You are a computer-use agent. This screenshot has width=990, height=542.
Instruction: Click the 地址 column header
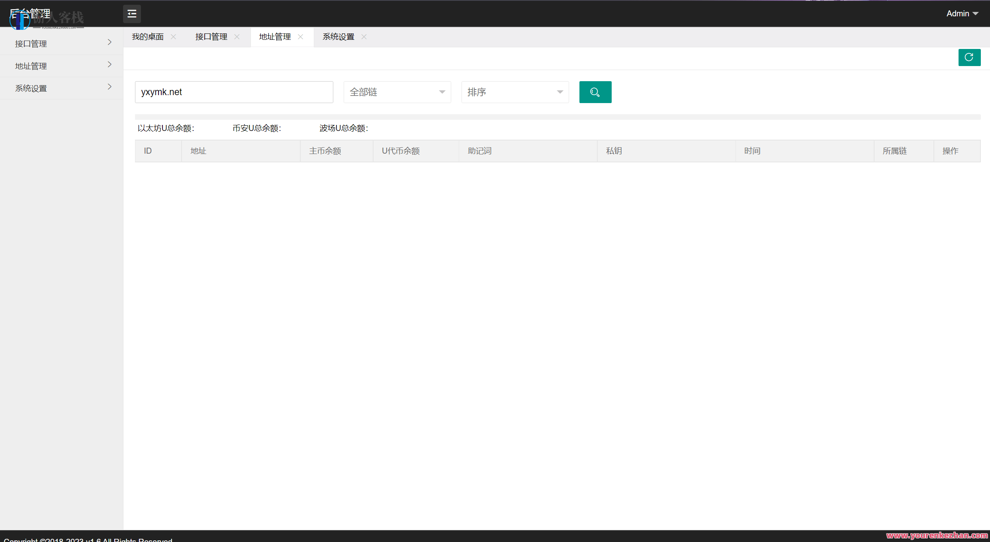click(x=198, y=151)
